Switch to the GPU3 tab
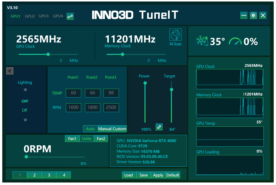 (x=44, y=16)
